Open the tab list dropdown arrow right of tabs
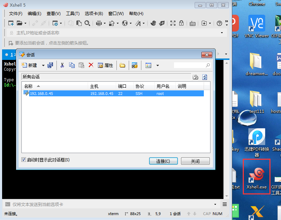Viewport: 281px width, 220px height. pos(226,54)
